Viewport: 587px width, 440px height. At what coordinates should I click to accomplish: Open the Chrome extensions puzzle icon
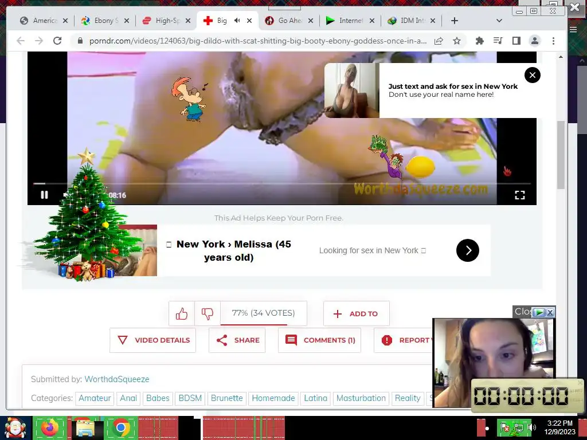tap(480, 41)
